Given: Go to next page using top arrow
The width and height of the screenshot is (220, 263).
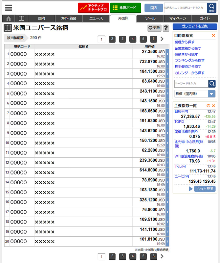Looking at the screenshot, I should click(x=162, y=39).
